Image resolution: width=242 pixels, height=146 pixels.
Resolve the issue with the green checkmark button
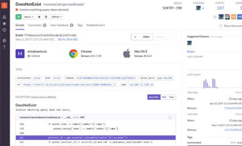(x=19, y=17)
